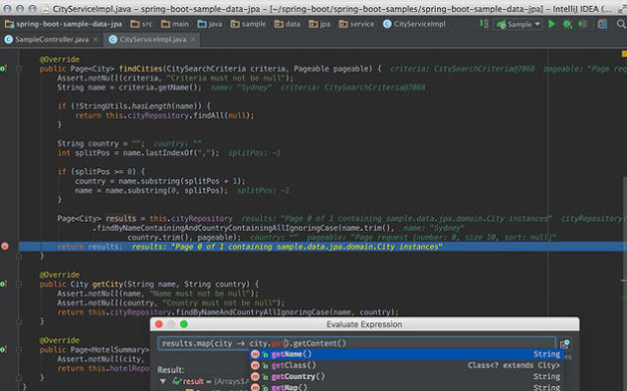Choose getMap() from completion list
This screenshot has height=391, width=627.
point(406,387)
